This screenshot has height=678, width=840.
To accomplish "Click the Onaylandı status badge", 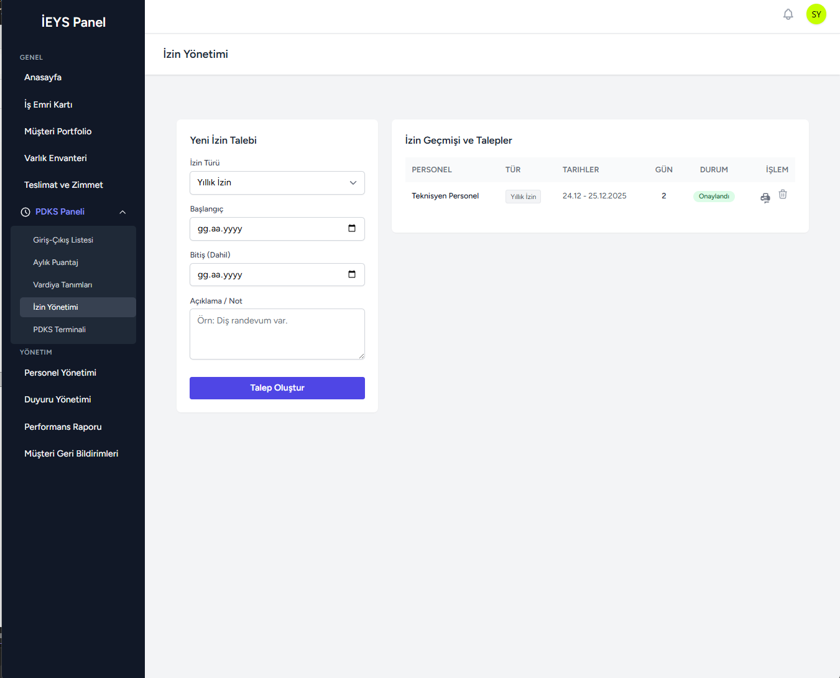I will (x=714, y=197).
